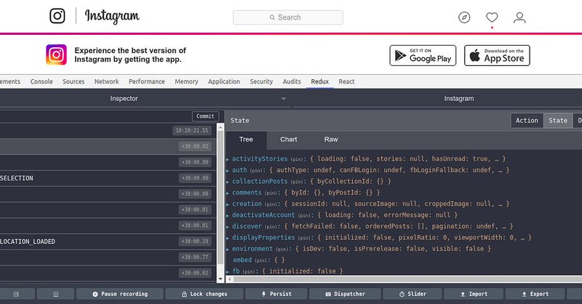Select the Action view toggle
The image size is (582, 304).
(527, 120)
